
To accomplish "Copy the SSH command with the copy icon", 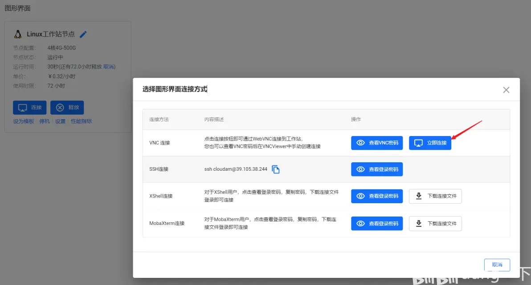I will tap(276, 169).
